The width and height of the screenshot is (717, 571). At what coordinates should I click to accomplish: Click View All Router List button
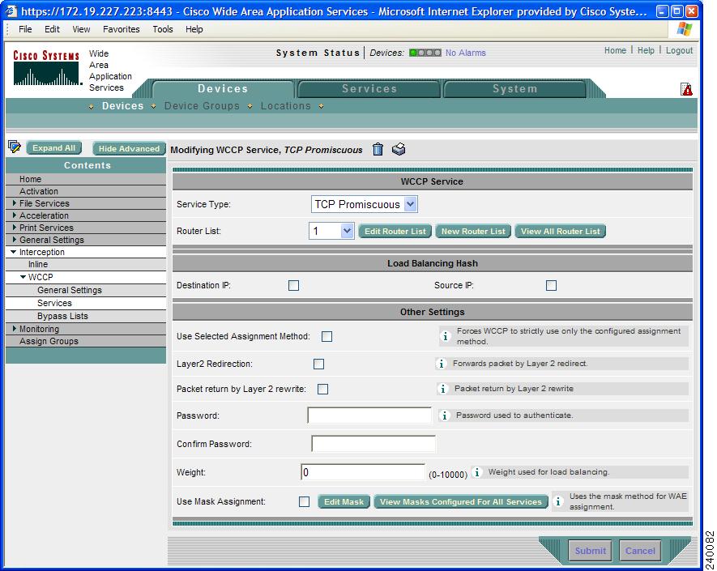click(560, 232)
